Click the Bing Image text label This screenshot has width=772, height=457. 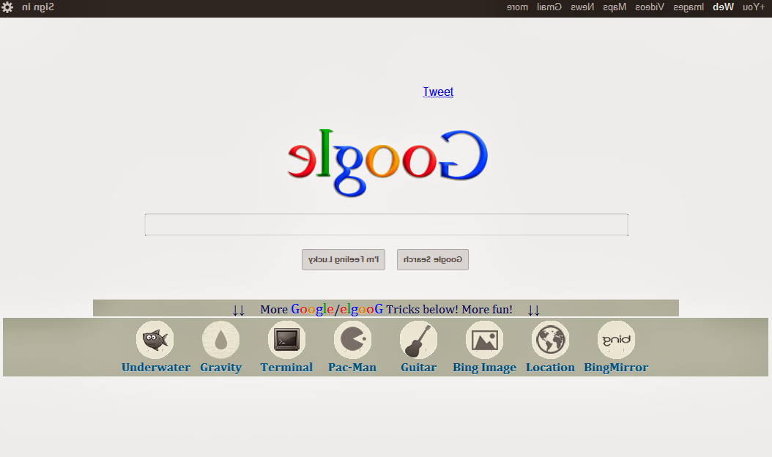click(484, 368)
